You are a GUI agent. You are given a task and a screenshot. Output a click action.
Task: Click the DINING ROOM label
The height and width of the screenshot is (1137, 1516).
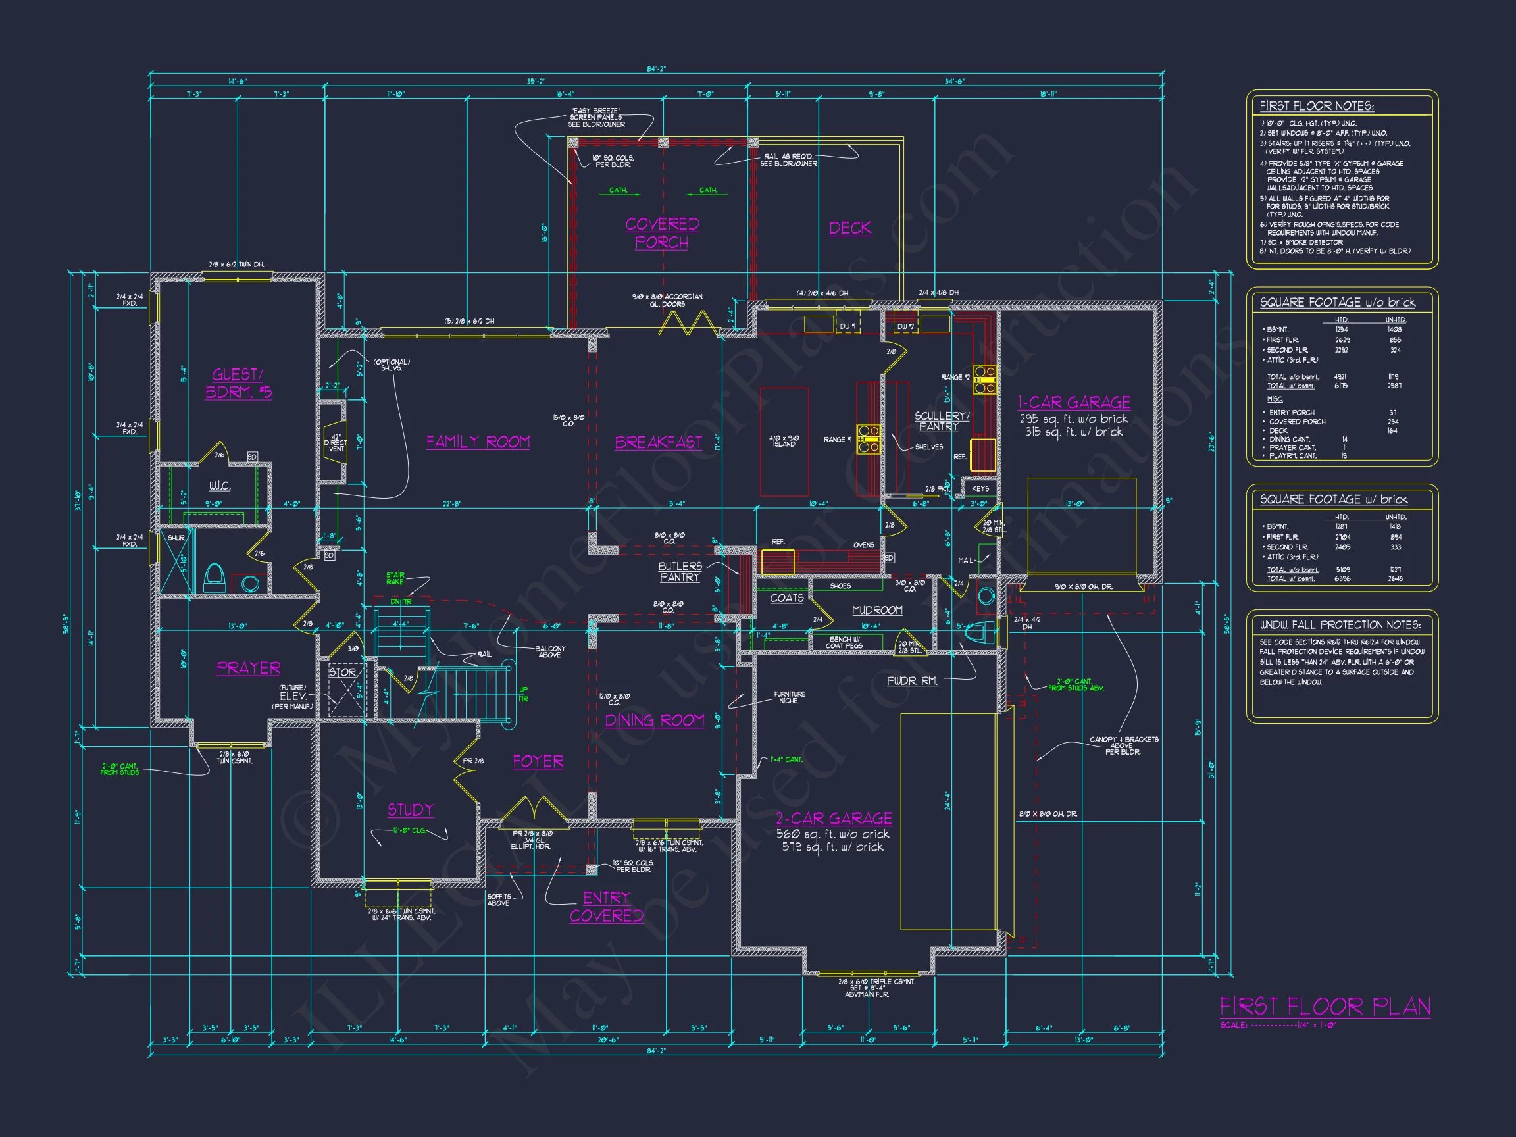(655, 720)
